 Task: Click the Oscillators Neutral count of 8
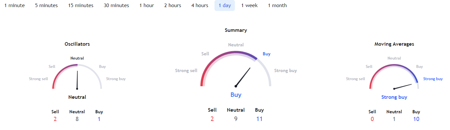coord(77,119)
